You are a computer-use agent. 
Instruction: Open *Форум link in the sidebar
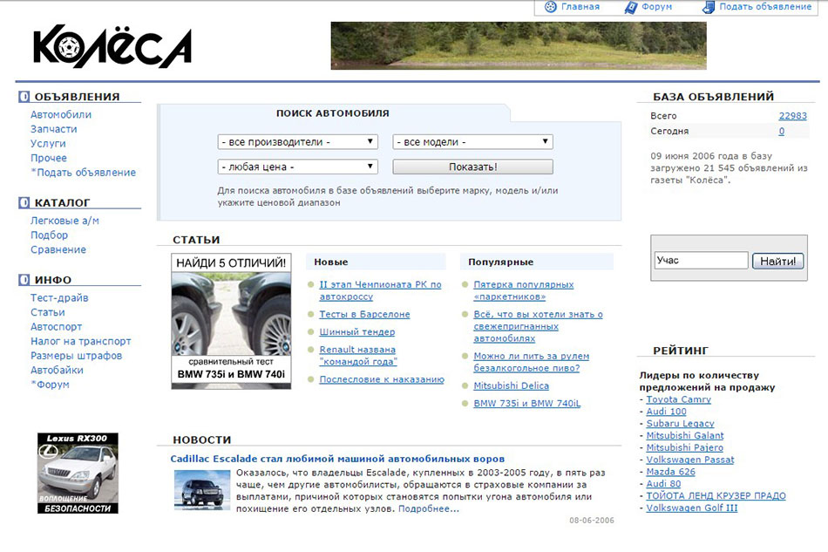[x=51, y=385]
